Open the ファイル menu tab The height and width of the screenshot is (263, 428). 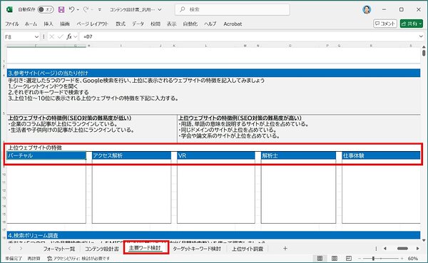[12, 24]
